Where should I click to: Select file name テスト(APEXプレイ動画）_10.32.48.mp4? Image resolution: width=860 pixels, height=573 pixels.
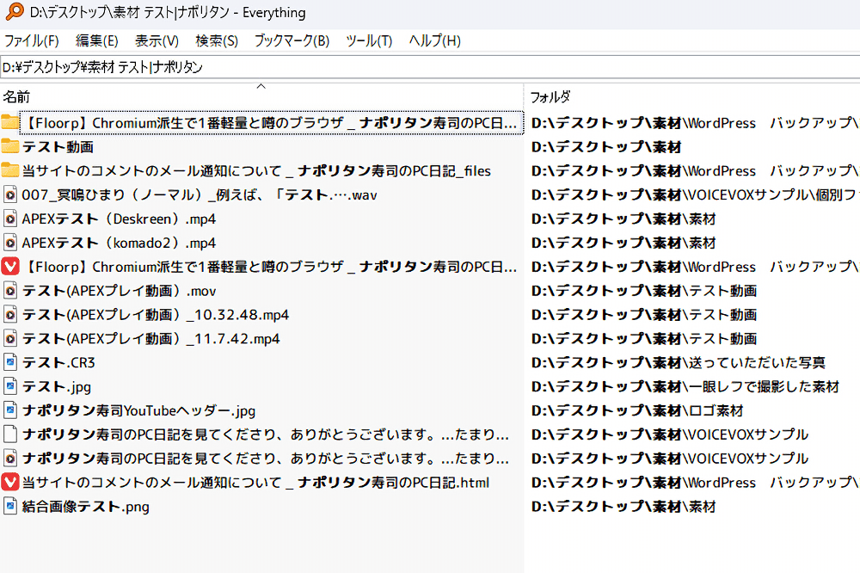click(156, 315)
